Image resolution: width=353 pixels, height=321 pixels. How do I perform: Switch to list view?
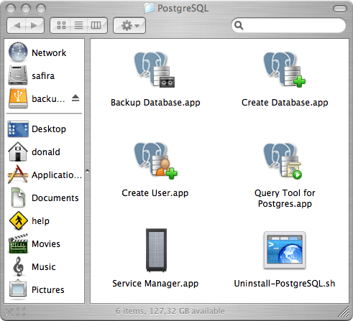coord(78,25)
